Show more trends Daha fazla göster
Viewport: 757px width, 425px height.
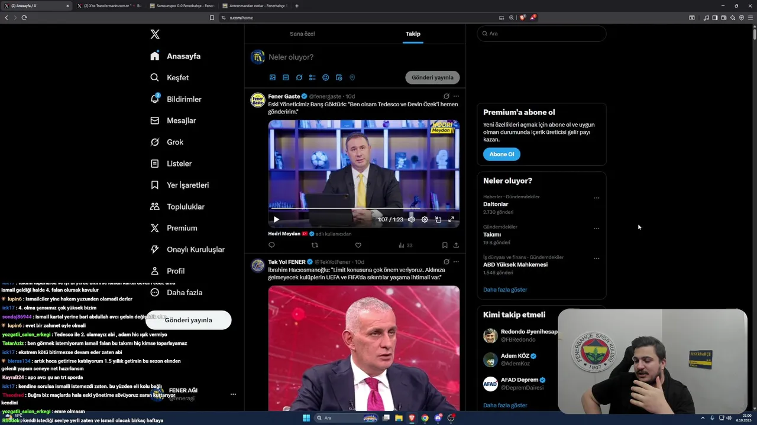[505, 290]
